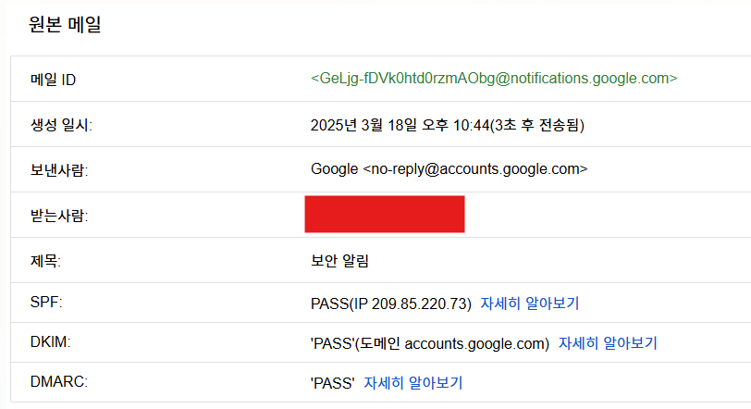751x409 pixels.
Task: Click the "SPF:" row label
Action: pyautogui.click(x=45, y=304)
